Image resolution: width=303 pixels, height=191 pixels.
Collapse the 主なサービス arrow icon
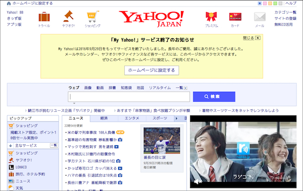[11, 146]
